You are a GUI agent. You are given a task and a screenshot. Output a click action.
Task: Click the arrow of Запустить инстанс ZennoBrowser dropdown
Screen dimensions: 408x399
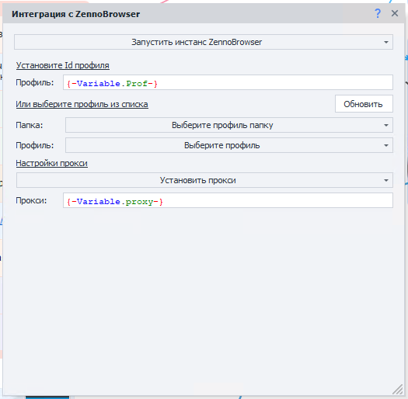[x=386, y=42]
